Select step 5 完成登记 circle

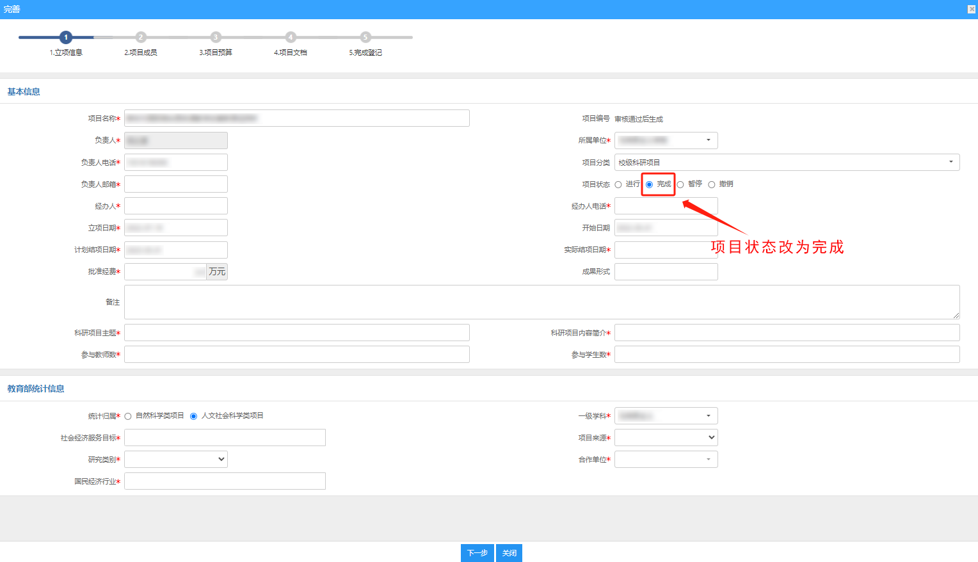(x=365, y=37)
